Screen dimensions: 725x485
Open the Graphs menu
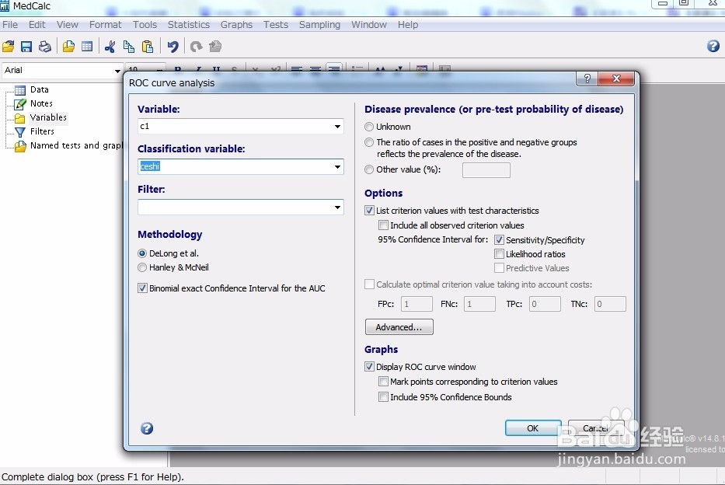236,25
